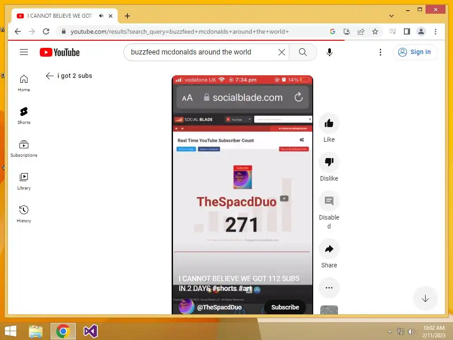This screenshot has height=340, width=453.
Task: Click the #shorts hashtag
Action: click(224, 289)
